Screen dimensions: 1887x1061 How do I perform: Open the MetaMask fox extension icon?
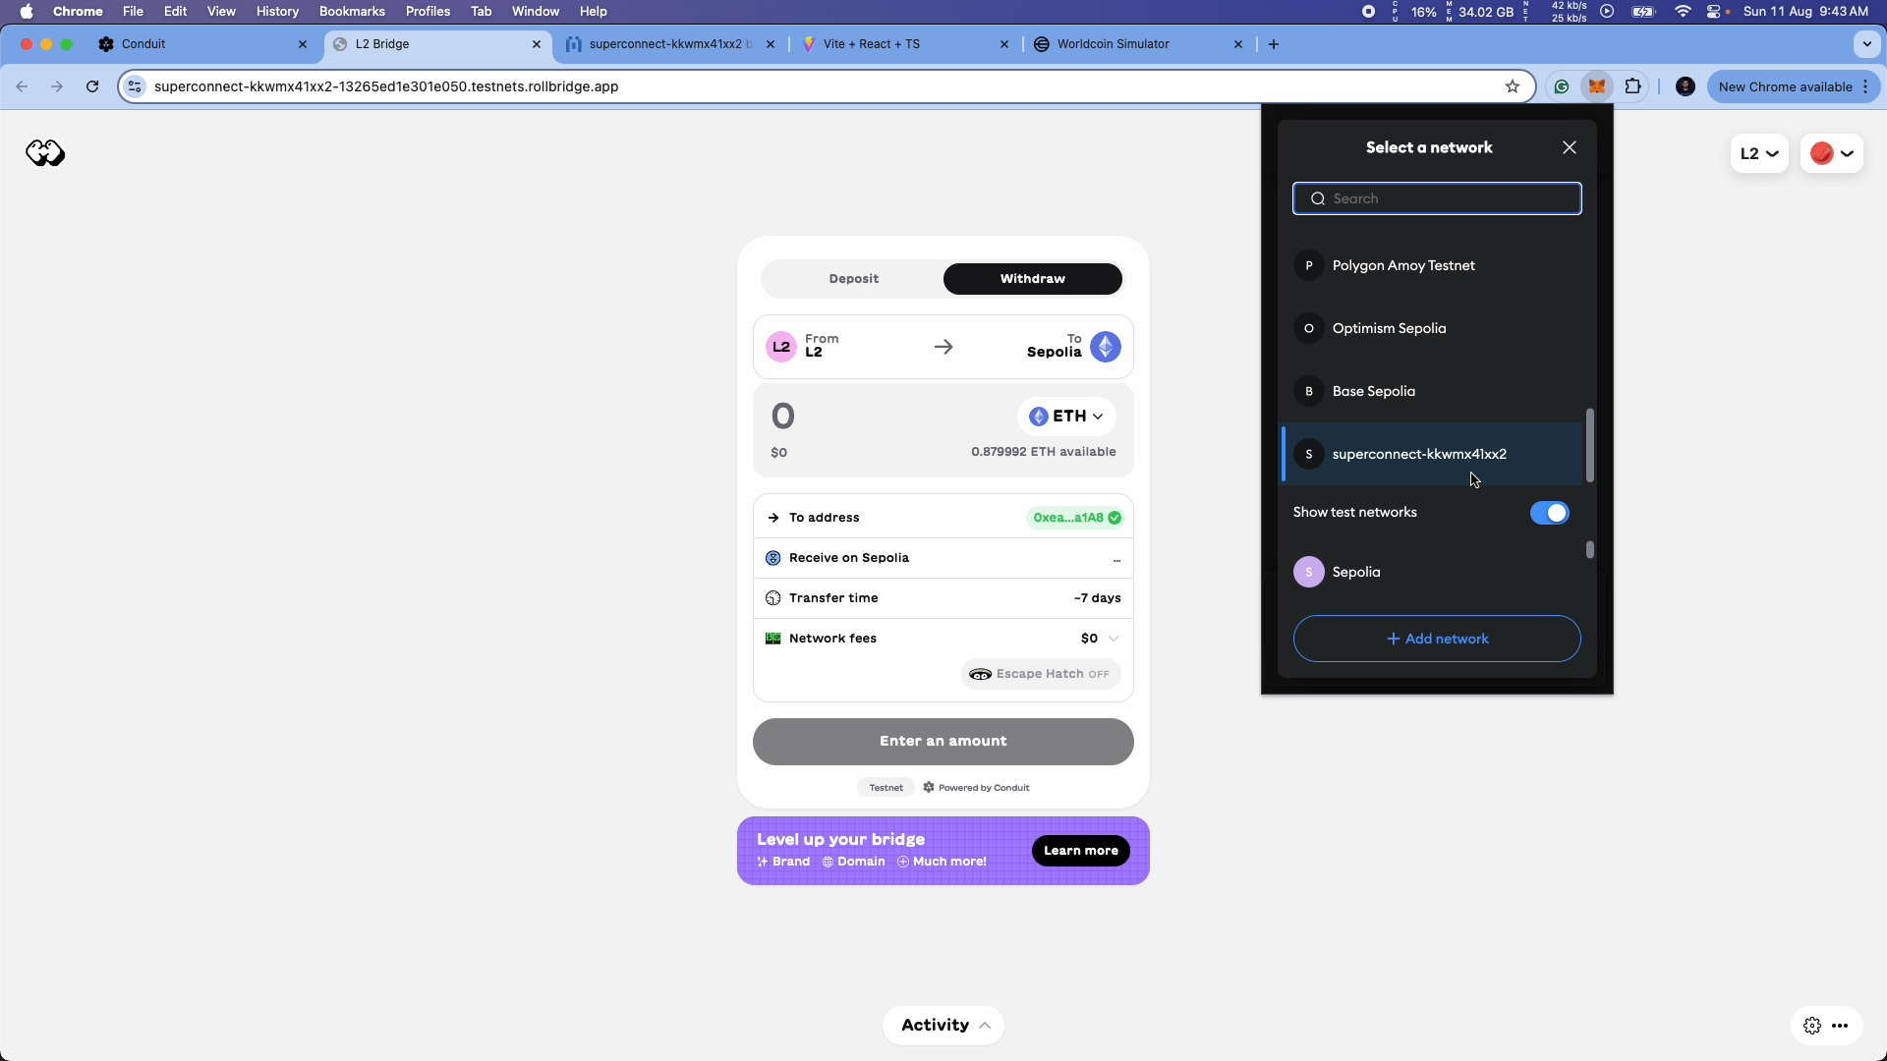[1597, 86]
